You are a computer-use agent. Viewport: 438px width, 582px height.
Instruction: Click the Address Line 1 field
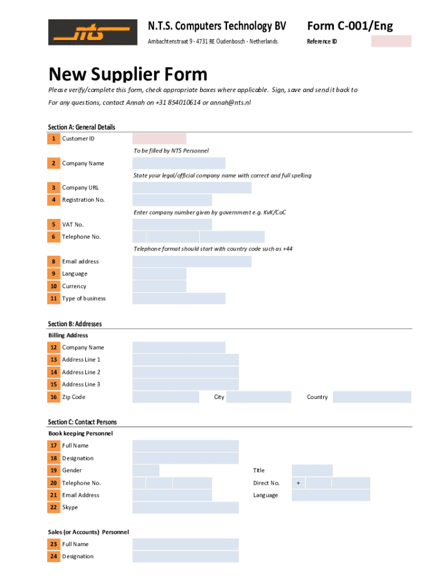[185, 360]
